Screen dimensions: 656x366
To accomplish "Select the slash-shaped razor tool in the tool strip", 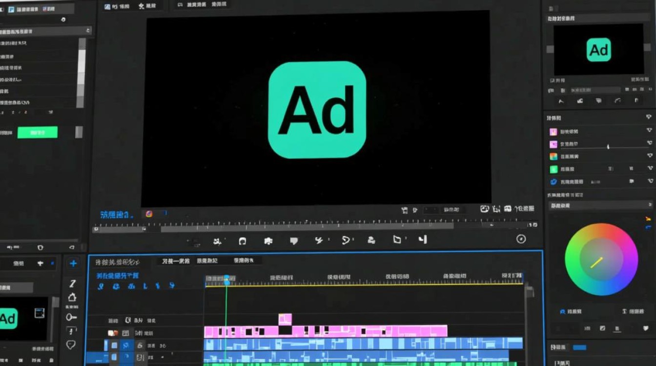I will coord(72,284).
